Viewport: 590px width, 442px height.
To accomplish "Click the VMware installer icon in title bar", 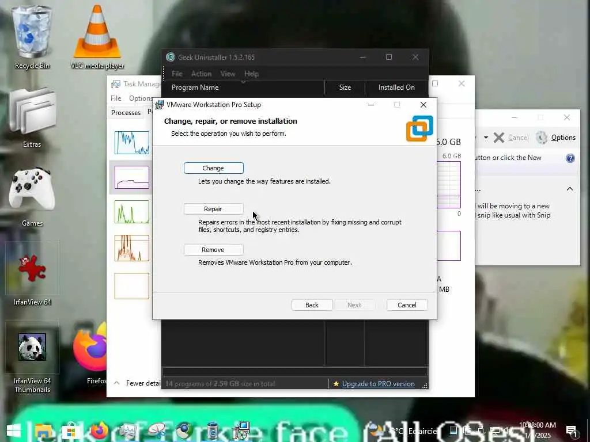I will click(x=159, y=105).
